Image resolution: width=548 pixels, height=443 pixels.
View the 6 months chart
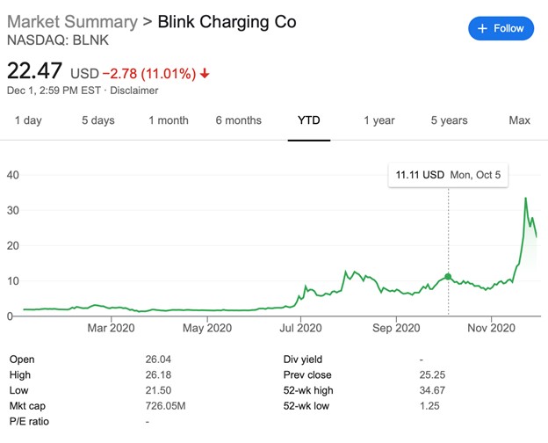coord(238,120)
